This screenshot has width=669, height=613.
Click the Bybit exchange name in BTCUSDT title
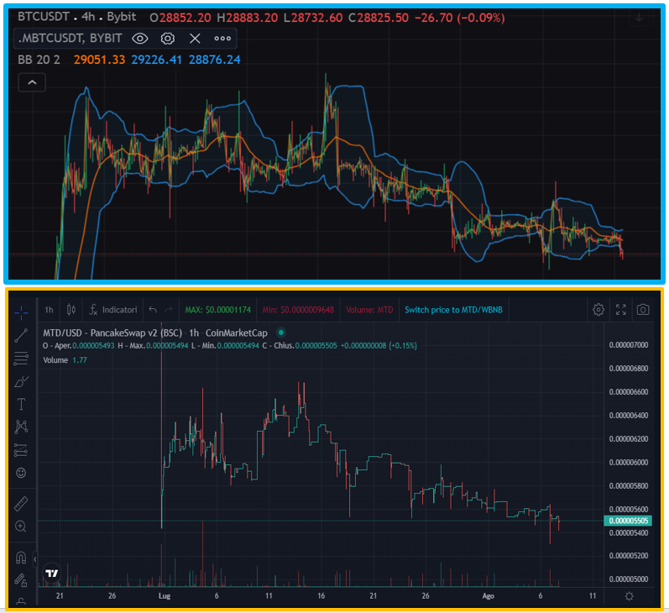pos(122,17)
